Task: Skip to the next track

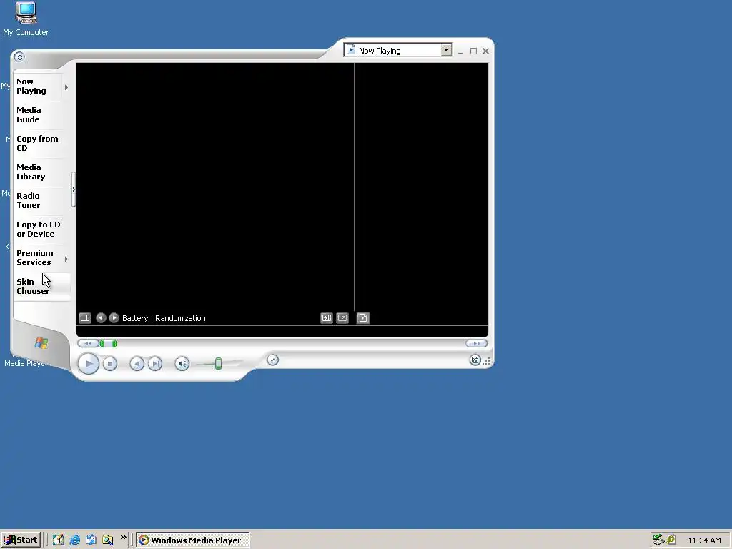Action: 155,364
